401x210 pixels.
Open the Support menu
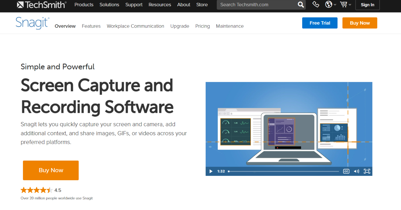134,5
